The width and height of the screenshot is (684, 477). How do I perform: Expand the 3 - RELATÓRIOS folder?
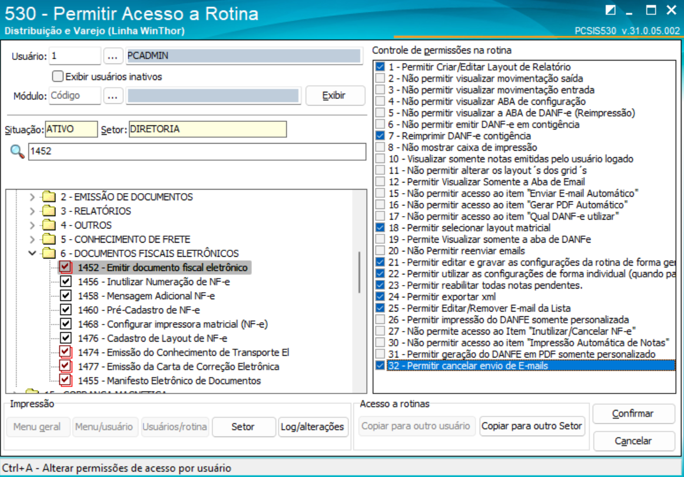click(32, 211)
